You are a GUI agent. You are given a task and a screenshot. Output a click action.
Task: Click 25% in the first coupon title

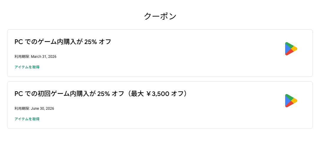point(91,42)
